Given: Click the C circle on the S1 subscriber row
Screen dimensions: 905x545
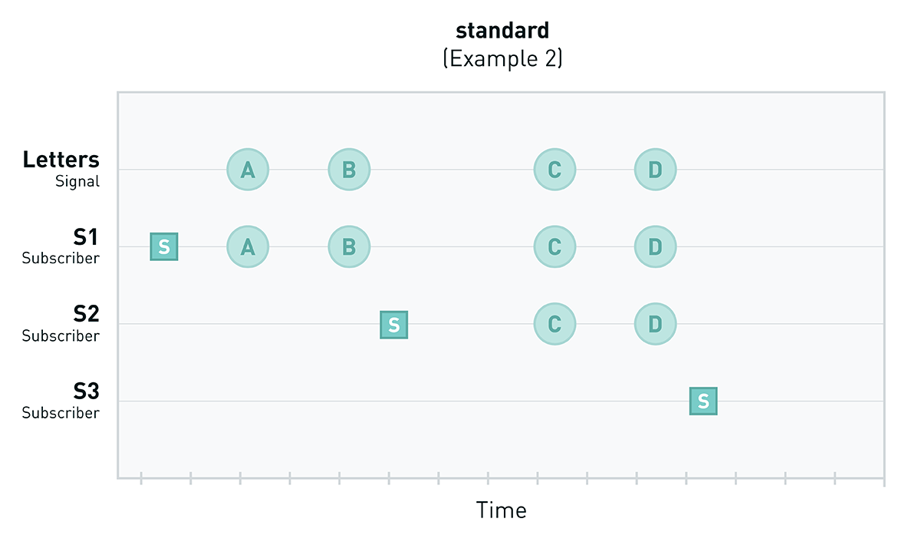Looking at the screenshot, I should (x=555, y=246).
